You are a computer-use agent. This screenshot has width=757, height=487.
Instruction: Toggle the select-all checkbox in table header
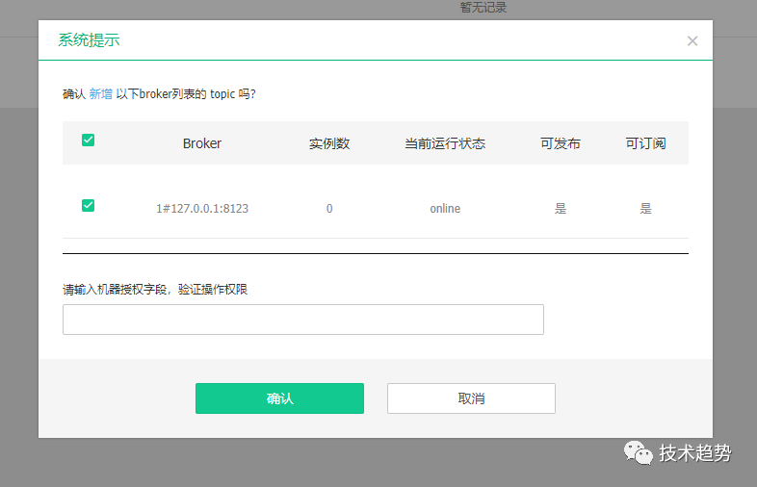pos(88,140)
